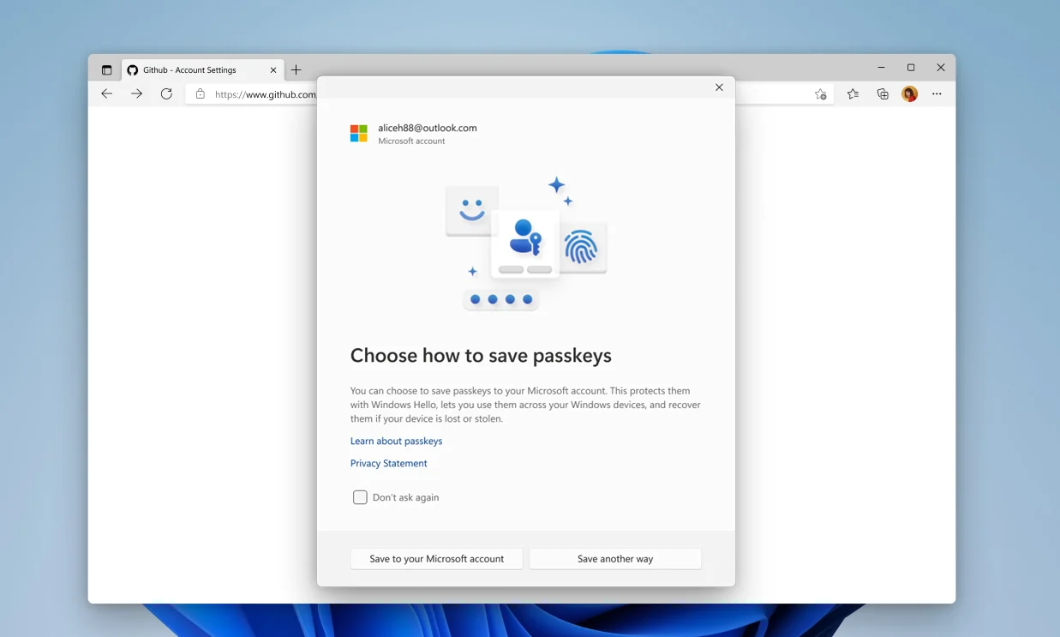Click the security lock in address bar
This screenshot has height=637, width=1060.
click(201, 93)
